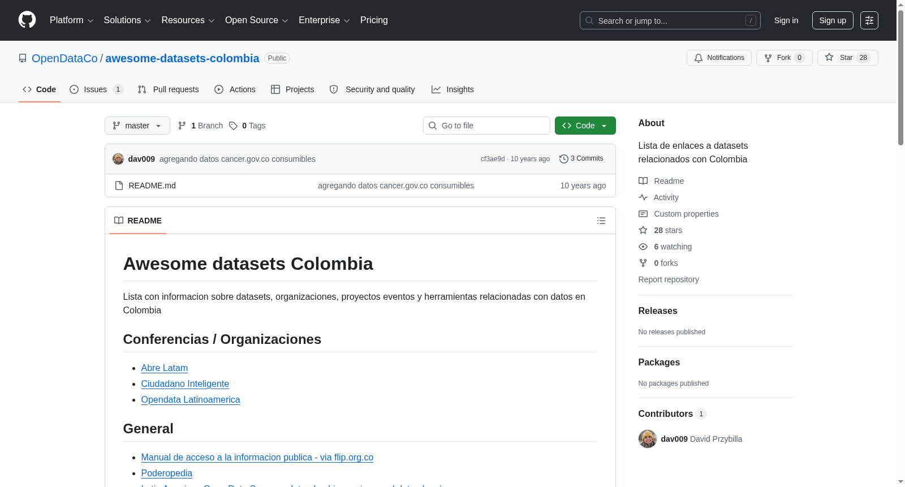
Task: Expand the Resources menu
Action: pos(188,20)
